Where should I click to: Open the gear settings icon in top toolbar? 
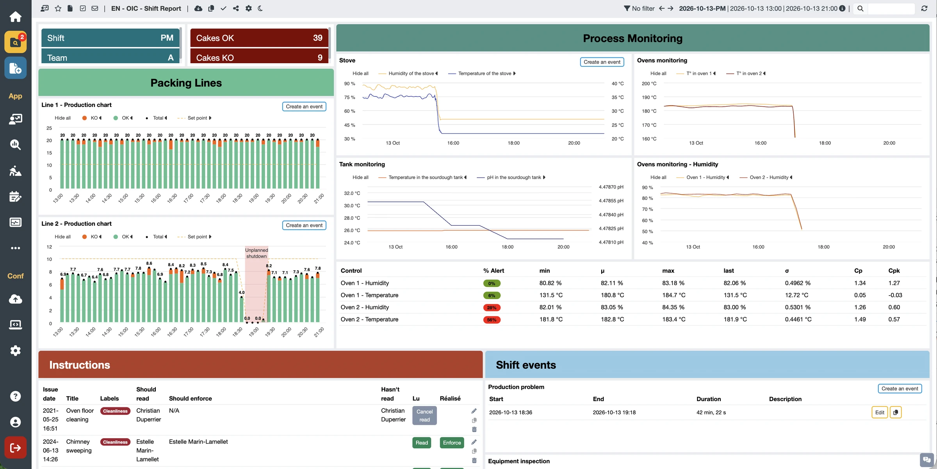249,8
